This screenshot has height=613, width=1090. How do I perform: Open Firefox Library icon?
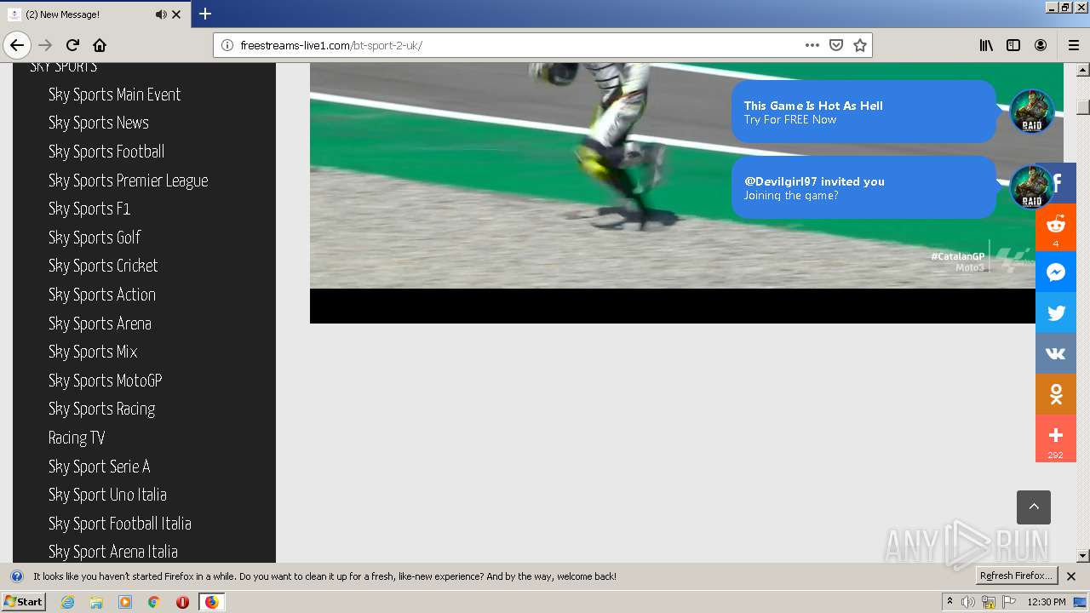pos(986,45)
